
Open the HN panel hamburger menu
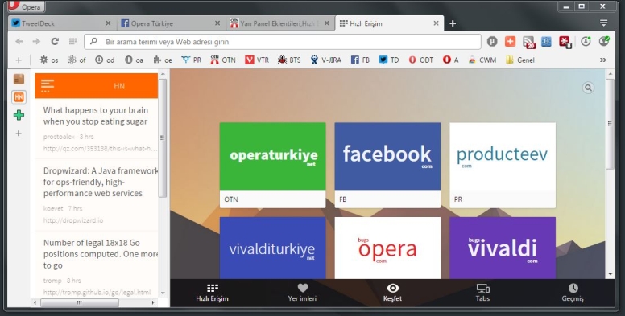point(47,85)
